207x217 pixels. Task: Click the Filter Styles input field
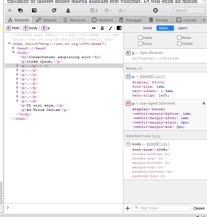tap(164, 208)
